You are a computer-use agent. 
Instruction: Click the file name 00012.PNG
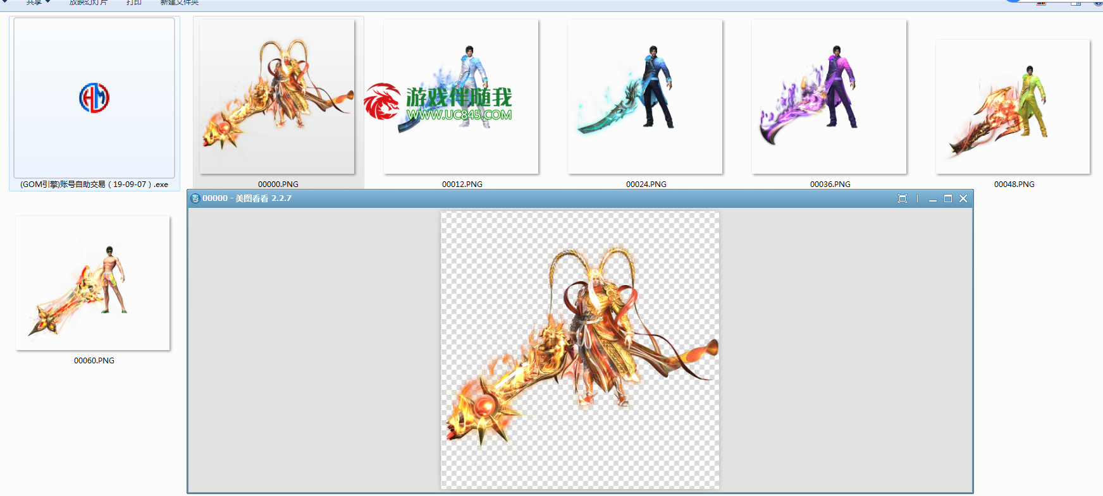(462, 184)
